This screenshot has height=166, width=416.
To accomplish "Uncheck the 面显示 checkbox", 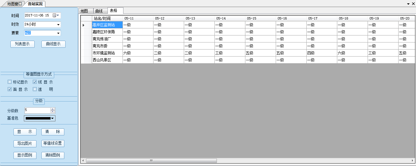I will tap(10, 89).
